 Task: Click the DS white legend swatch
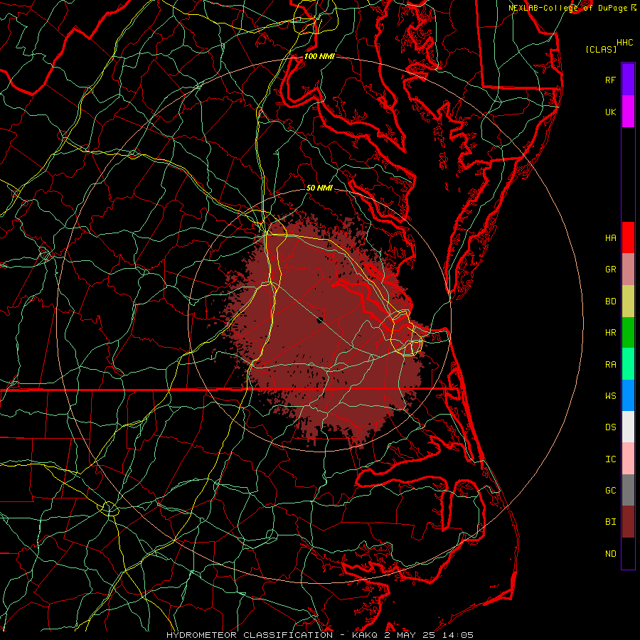click(x=628, y=427)
